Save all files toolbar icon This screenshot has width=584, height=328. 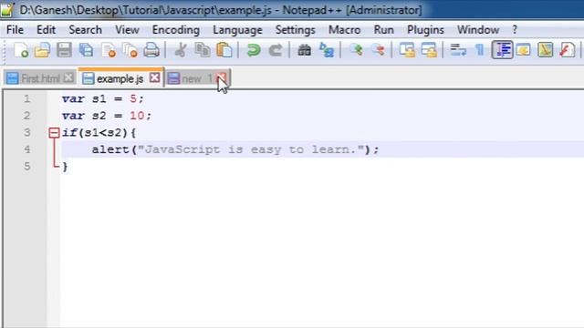(x=86, y=50)
